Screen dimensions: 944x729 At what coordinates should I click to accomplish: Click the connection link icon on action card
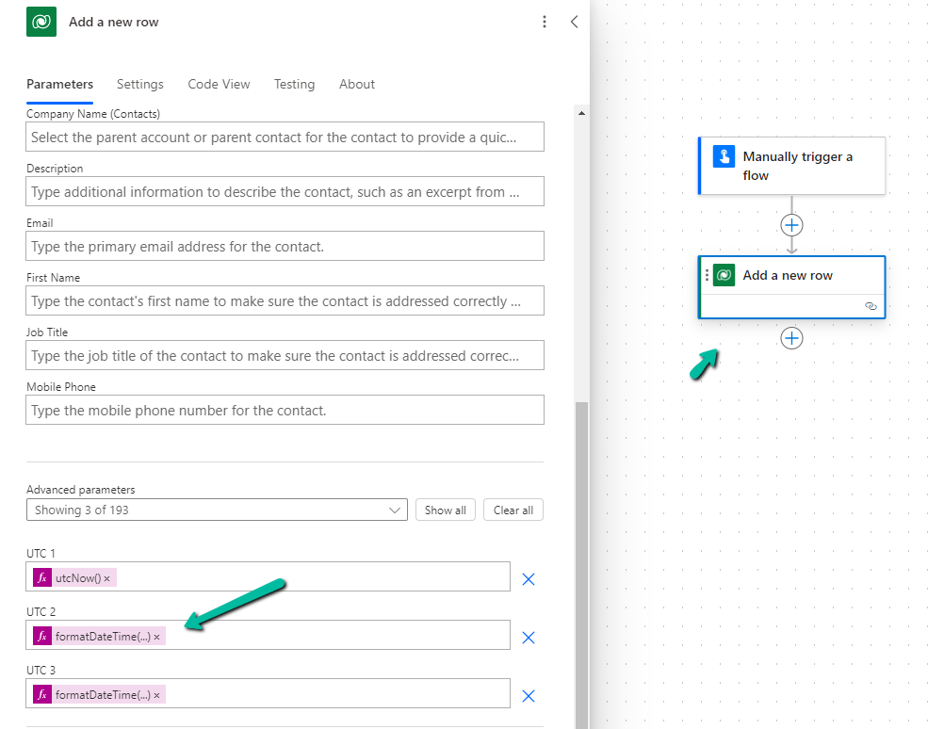pyautogui.click(x=871, y=306)
